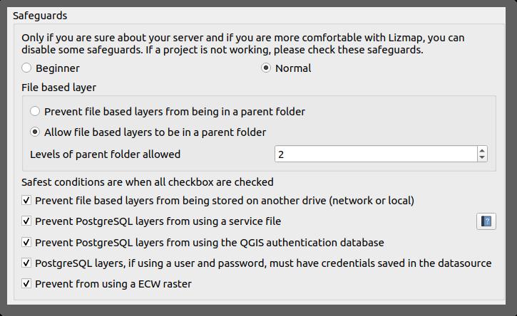Increase levels of parent folder allowed
This screenshot has height=316, width=517.
pos(483,150)
